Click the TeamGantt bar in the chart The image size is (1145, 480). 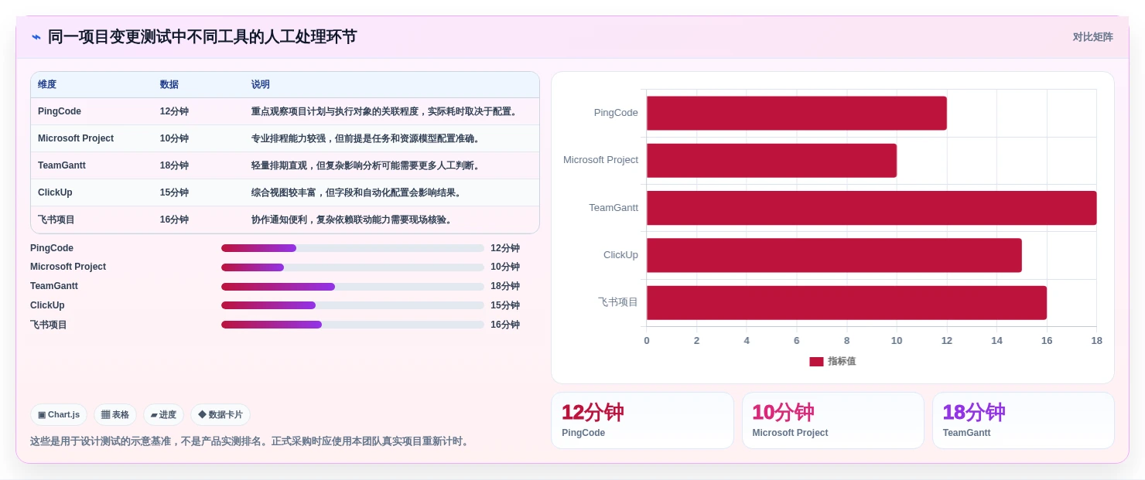[872, 208]
